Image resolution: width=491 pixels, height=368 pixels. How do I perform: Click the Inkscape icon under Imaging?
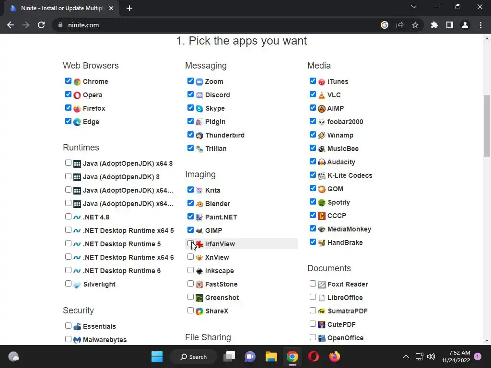(x=199, y=271)
